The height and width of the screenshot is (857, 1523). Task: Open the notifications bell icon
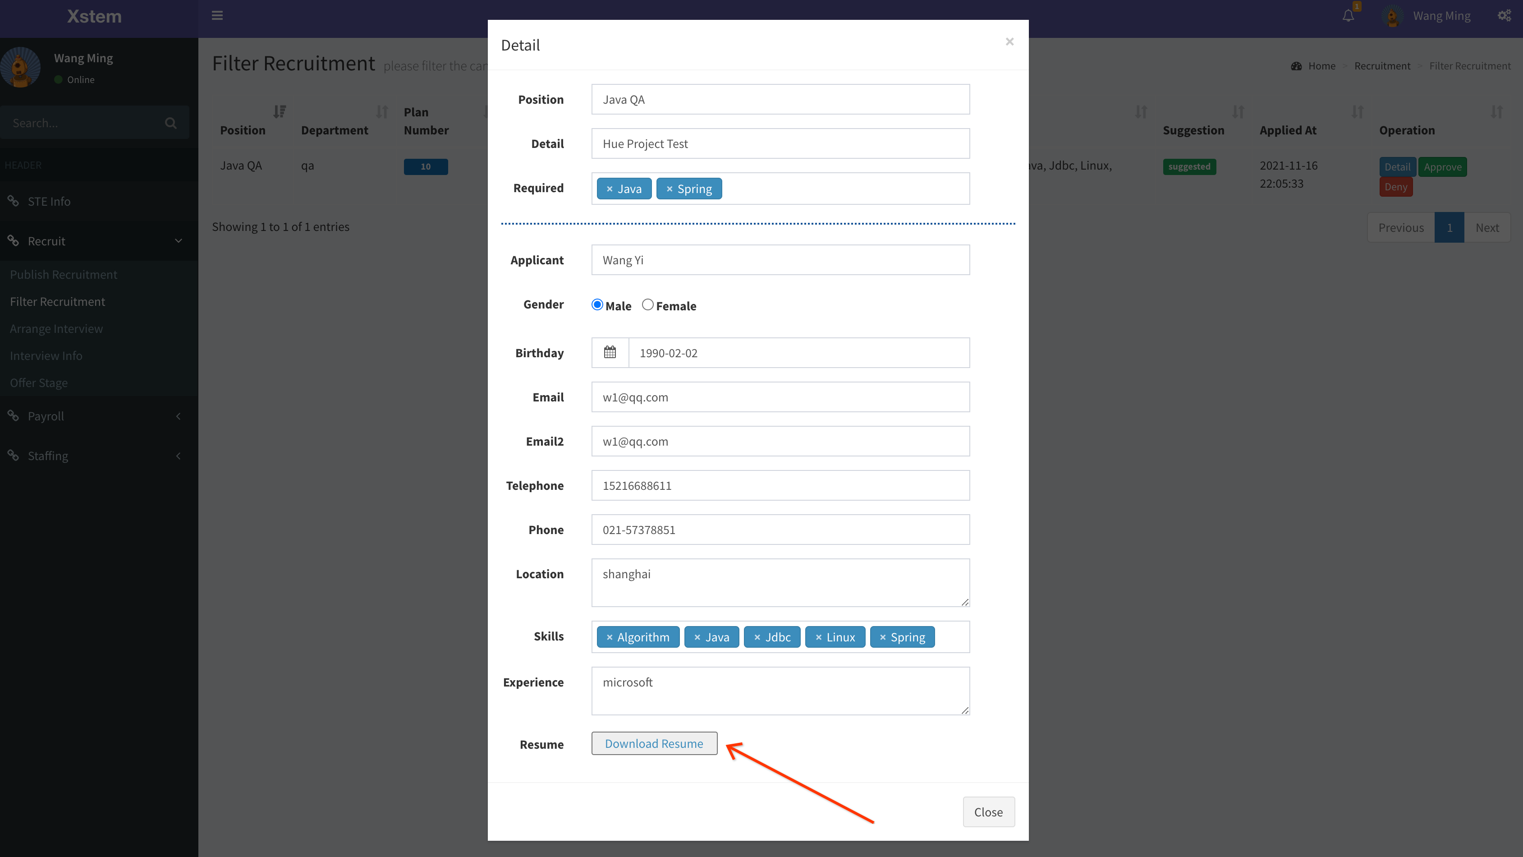coord(1348,16)
